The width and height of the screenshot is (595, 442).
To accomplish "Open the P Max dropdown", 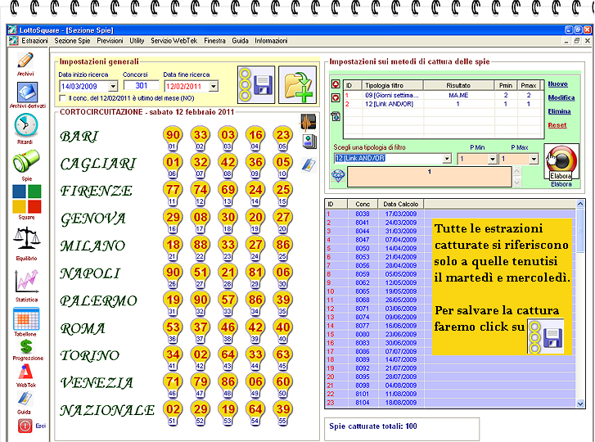I will (534, 159).
